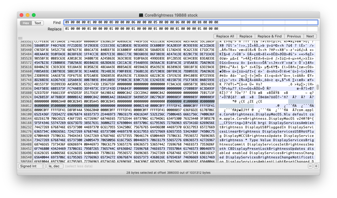Click status text '28 bytes selected at offset 386000'
The image size is (337, 198).
click(154, 173)
